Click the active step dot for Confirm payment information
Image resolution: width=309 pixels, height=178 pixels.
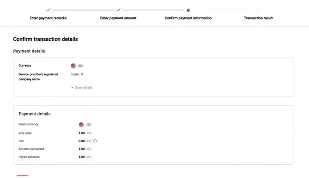point(188,10)
